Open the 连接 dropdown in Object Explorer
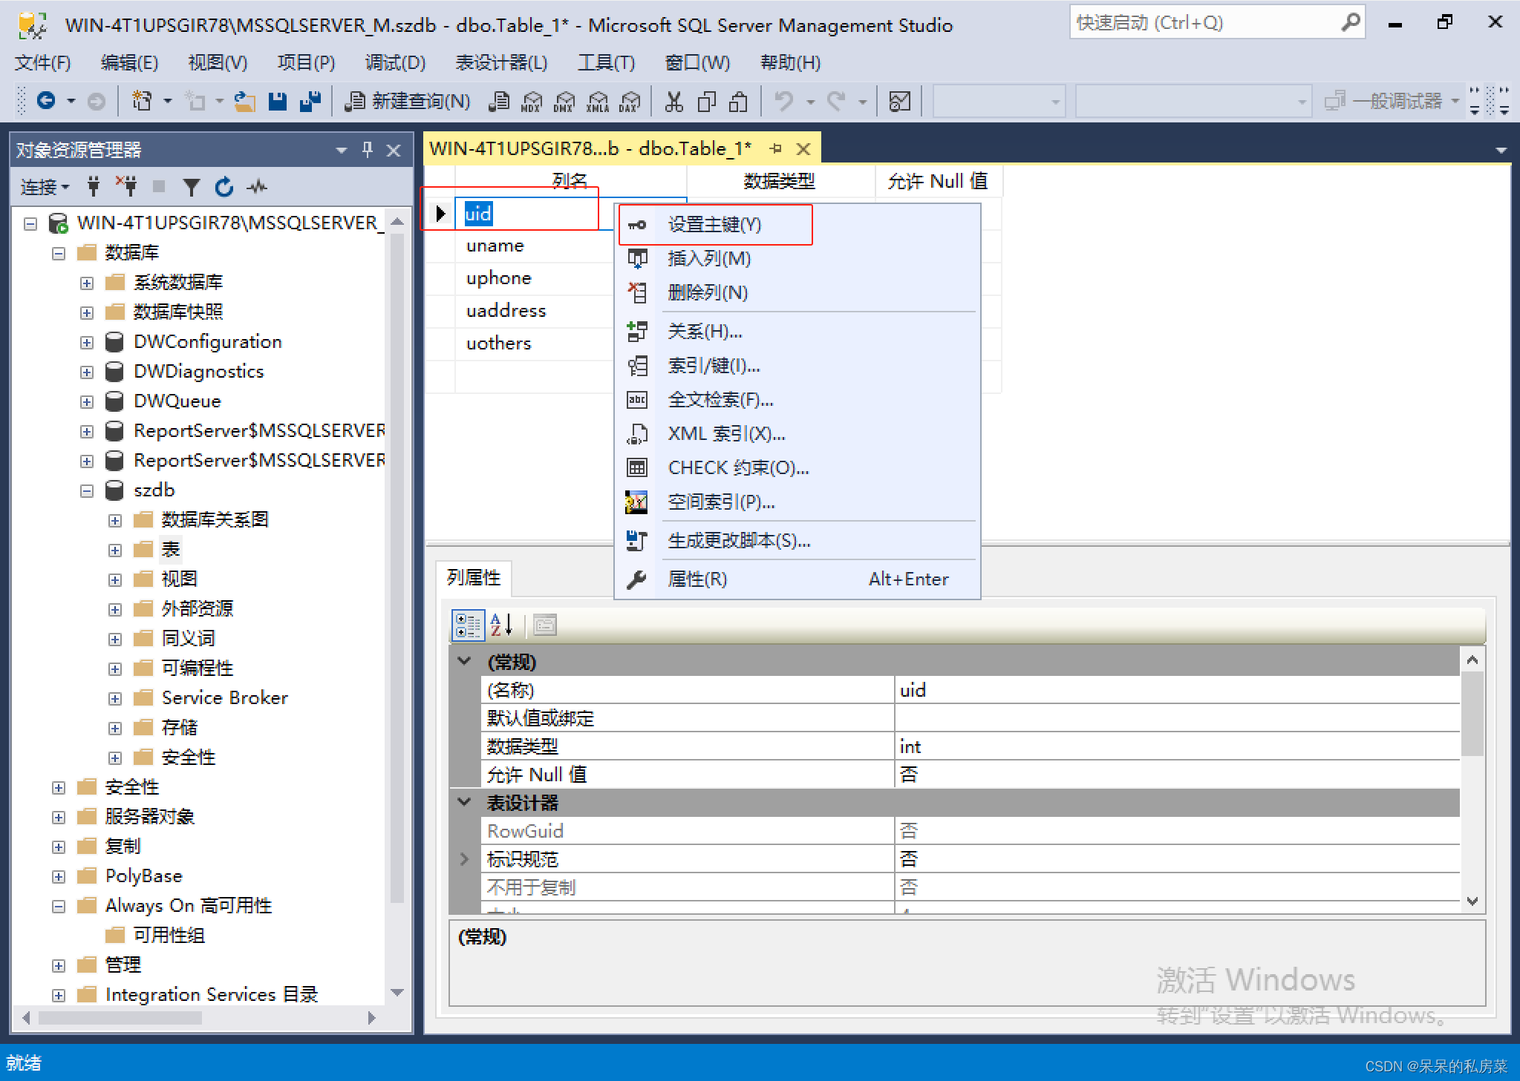Screen dimensions: 1520x1081 pos(45,187)
